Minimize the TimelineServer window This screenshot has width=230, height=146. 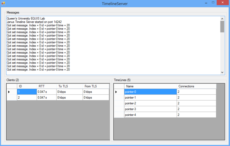[206, 3]
